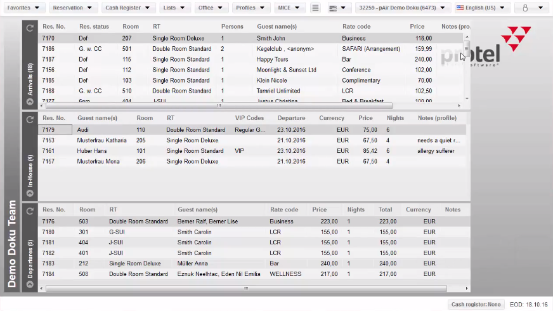Select arrival row Tamriel Unlimited
553x311 pixels.
coord(250,91)
